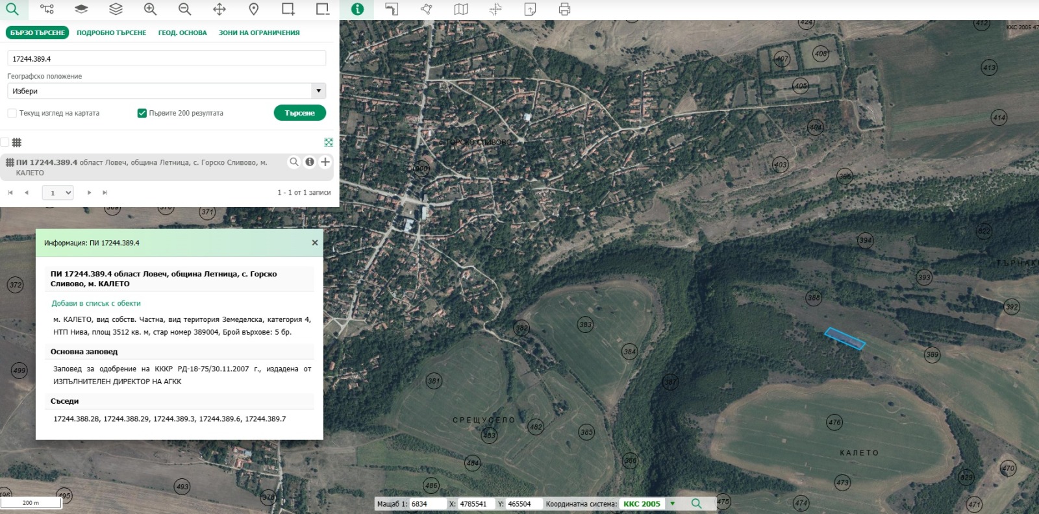Open the layer tree structure icon
The width and height of the screenshot is (1039, 514).
[47, 9]
